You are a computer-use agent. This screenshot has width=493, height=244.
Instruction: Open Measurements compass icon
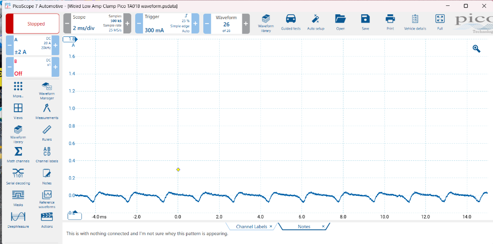[47, 112]
